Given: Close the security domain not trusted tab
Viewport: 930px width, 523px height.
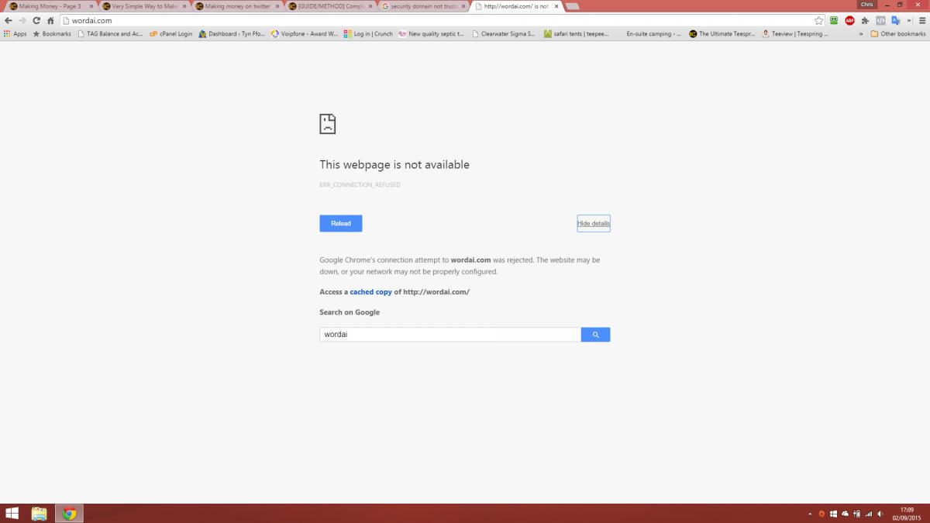Looking at the screenshot, I should 463,6.
